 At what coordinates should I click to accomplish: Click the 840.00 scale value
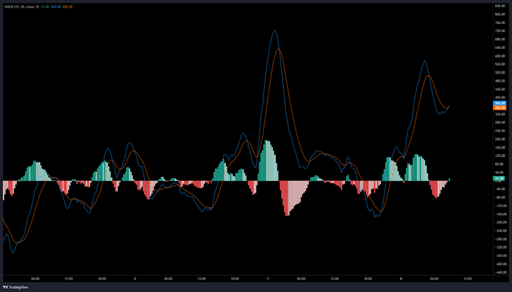tap(500, 6)
